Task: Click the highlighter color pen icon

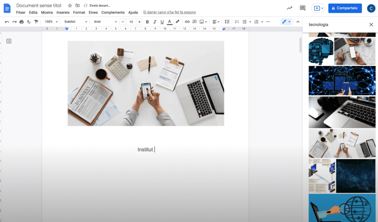Action: coord(177,22)
